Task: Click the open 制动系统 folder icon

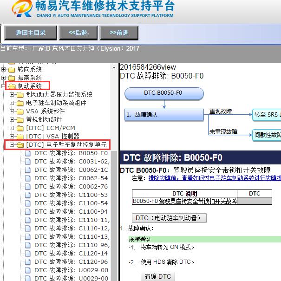Action: (x=12, y=86)
